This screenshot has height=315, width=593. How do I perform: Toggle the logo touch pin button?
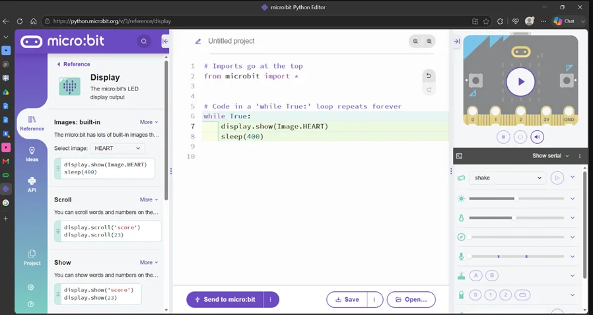point(522,295)
